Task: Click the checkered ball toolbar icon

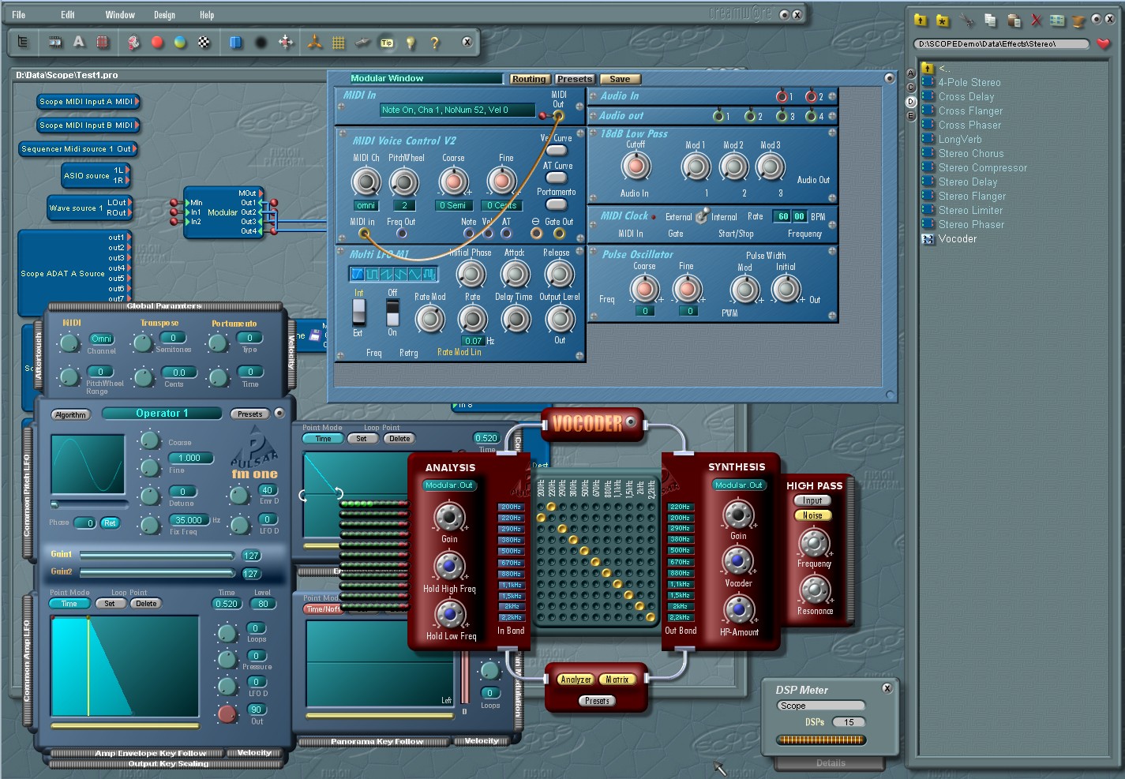Action: tap(204, 43)
